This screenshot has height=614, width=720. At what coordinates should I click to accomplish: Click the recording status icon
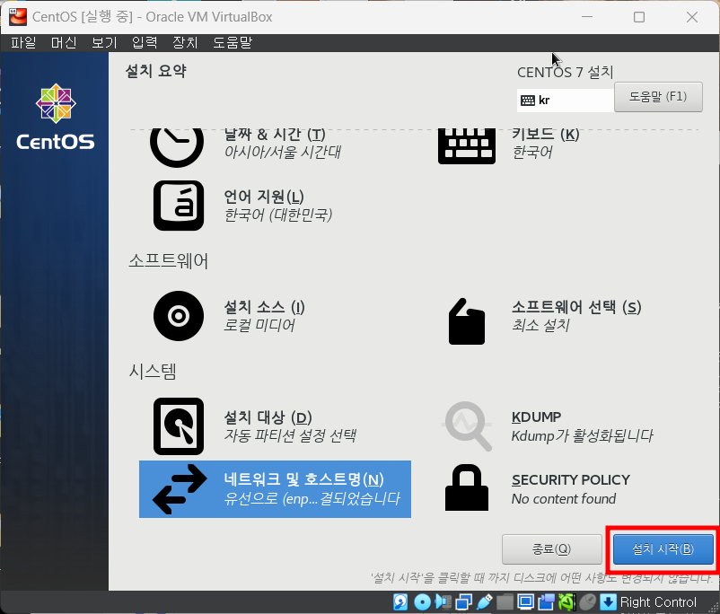point(547,601)
